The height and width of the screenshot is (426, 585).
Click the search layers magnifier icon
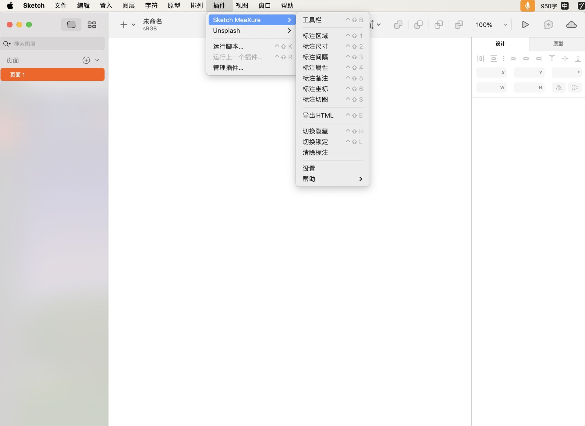(7, 44)
